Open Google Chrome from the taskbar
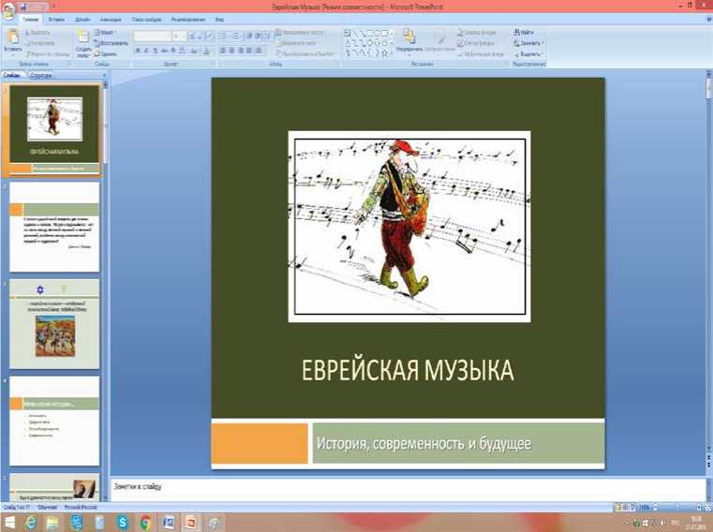Screen dimensions: 713x532 [145, 522]
